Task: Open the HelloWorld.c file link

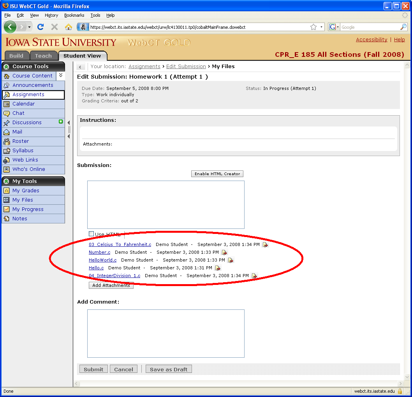Action: [102, 260]
